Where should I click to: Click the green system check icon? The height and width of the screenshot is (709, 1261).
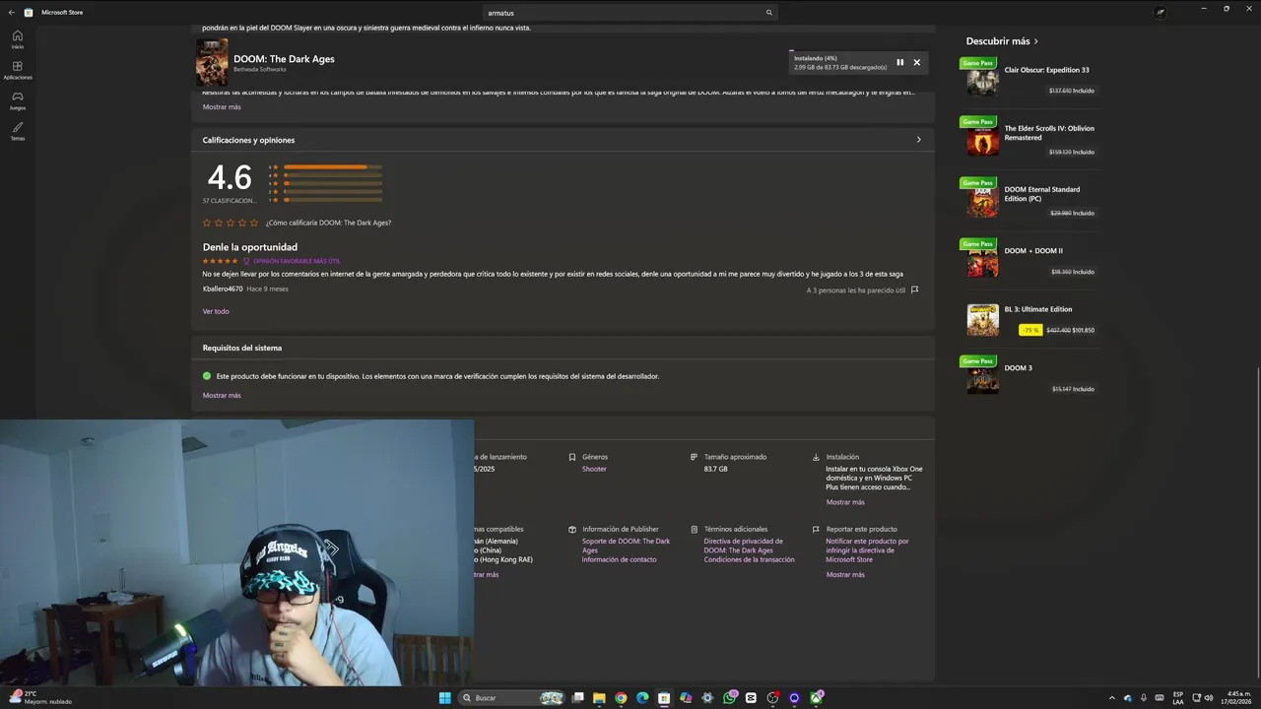[x=207, y=376]
